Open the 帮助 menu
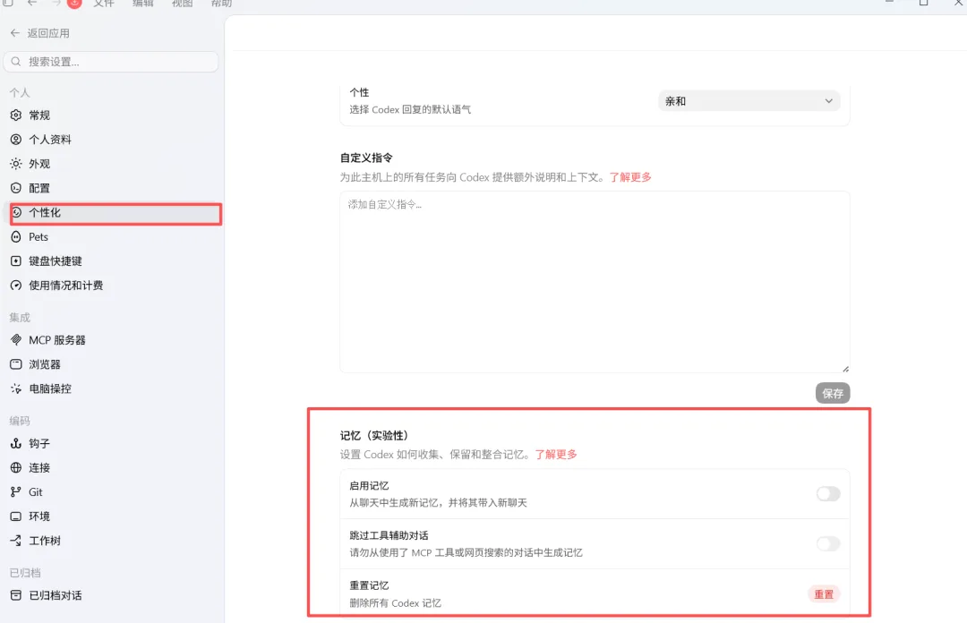The image size is (967, 623). click(221, 3)
